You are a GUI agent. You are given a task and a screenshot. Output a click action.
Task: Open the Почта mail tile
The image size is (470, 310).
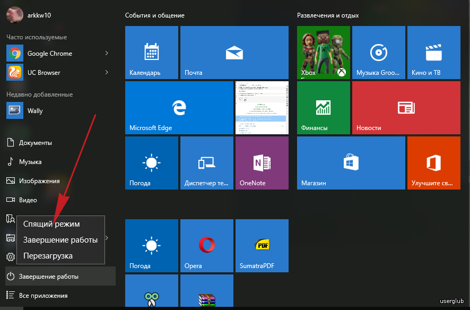234,53
